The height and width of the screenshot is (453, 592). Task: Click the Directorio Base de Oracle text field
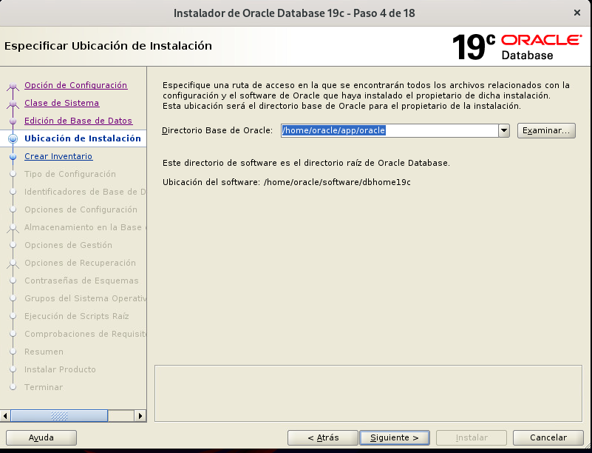click(x=389, y=130)
